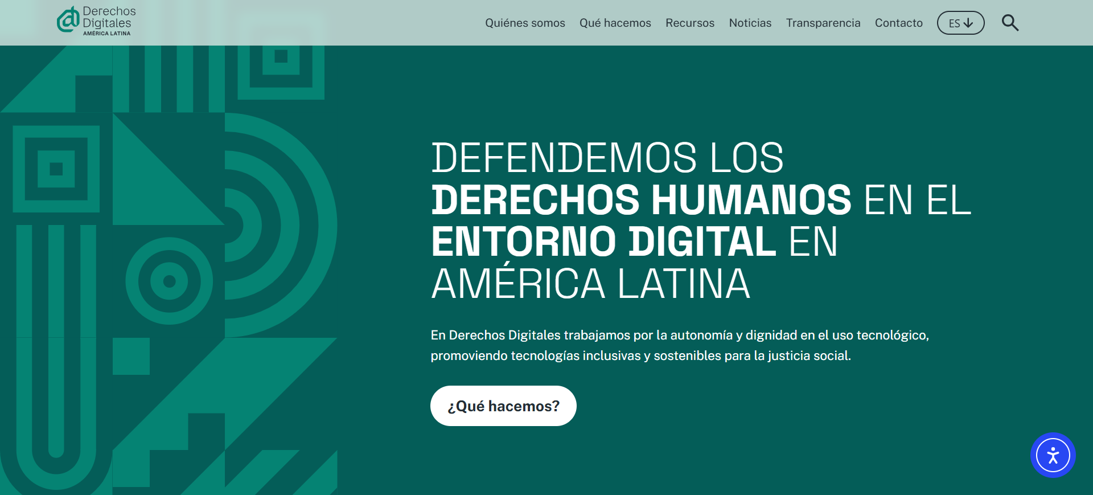Viewport: 1093px width, 495px height.
Task: Open the accessibility widget button
Action: pyautogui.click(x=1053, y=455)
